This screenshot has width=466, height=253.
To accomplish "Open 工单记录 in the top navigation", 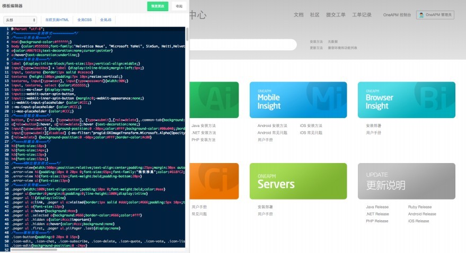I will pos(362,15).
